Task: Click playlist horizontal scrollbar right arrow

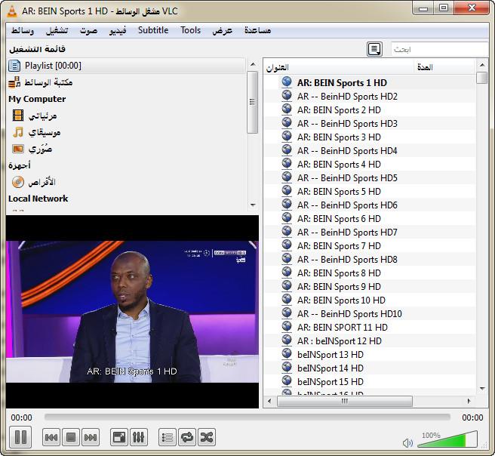Action: coord(469,401)
